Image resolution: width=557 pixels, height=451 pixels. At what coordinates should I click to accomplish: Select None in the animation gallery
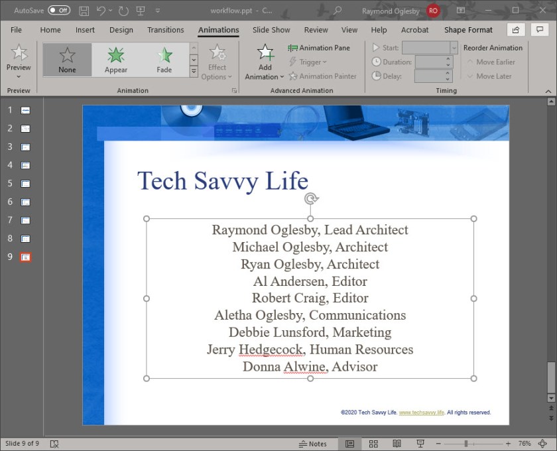pos(66,59)
